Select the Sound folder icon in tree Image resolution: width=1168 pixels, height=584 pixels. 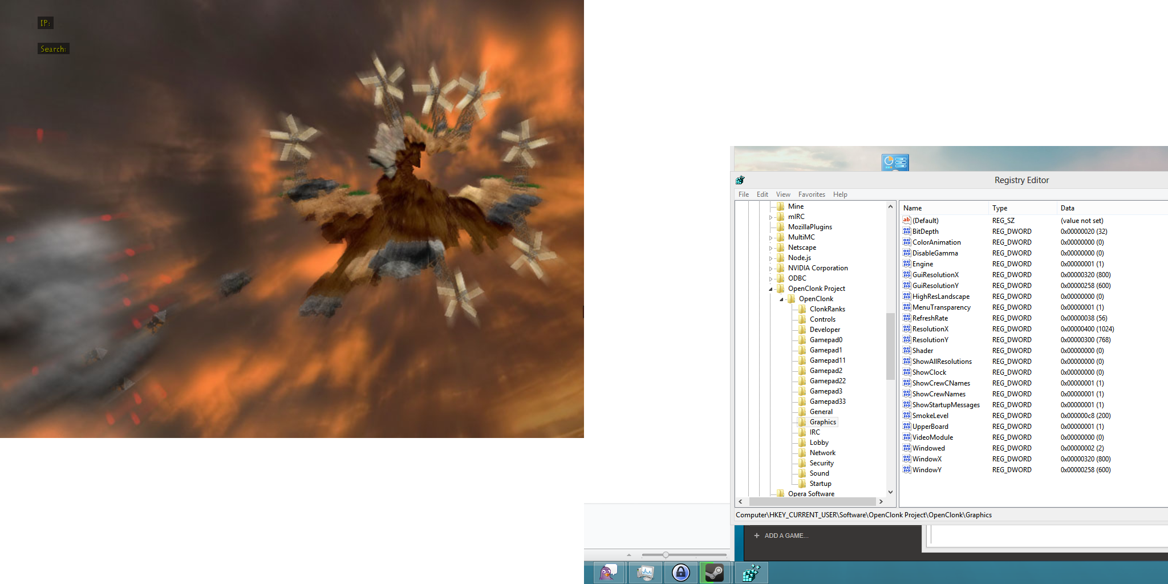(802, 473)
